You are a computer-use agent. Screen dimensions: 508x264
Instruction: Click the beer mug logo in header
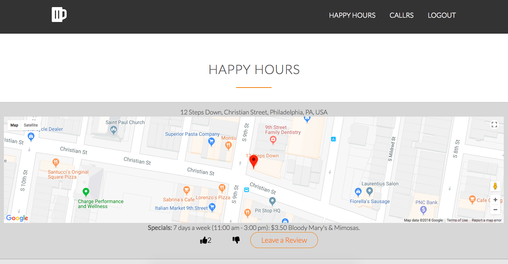(x=59, y=15)
